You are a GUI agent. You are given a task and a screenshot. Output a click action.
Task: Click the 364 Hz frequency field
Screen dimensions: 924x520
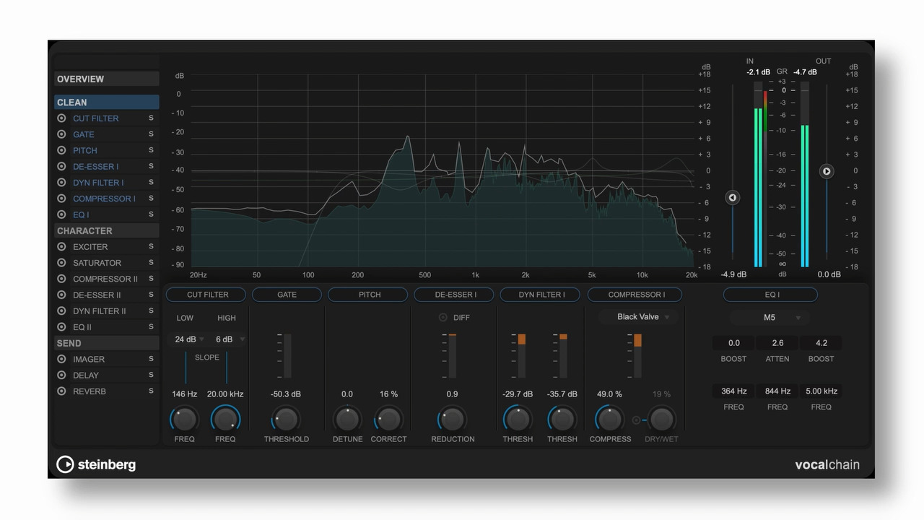pyautogui.click(x=734, y=391)
